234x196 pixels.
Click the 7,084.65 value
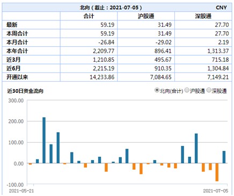click(x=161, y=77)
